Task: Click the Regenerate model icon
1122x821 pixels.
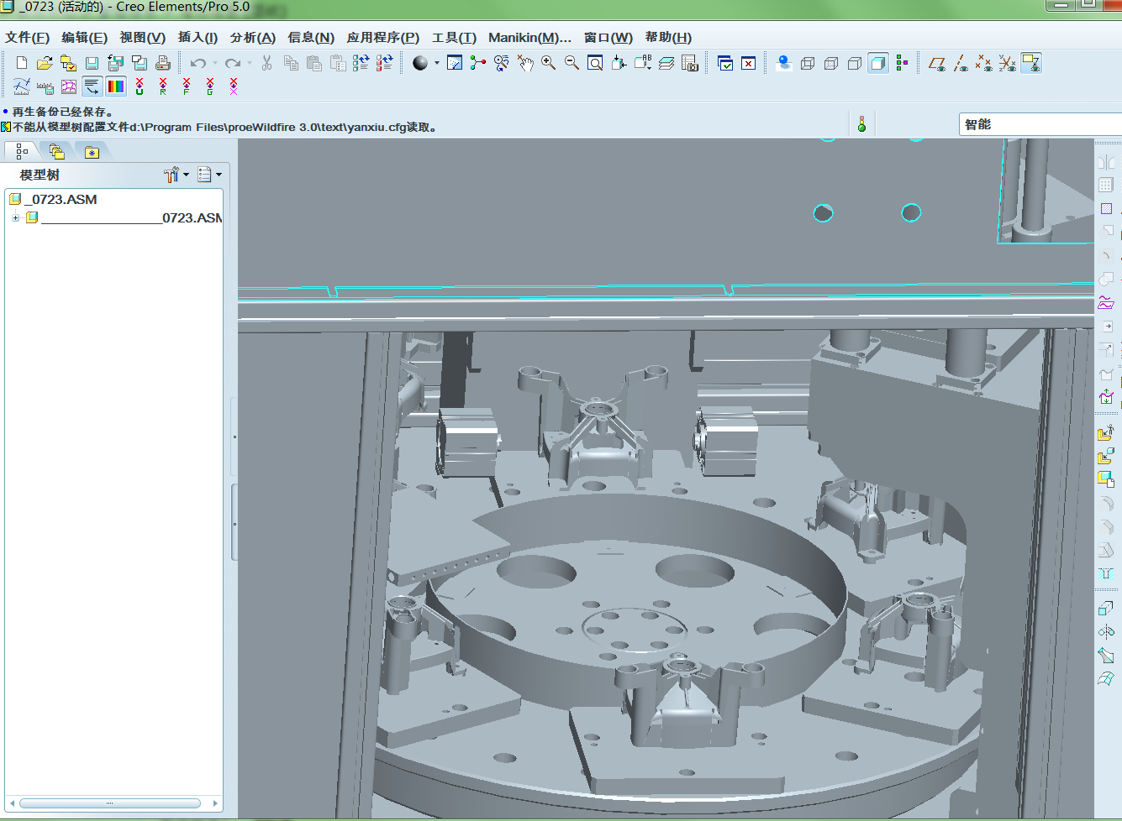Action: click(361, 63)
